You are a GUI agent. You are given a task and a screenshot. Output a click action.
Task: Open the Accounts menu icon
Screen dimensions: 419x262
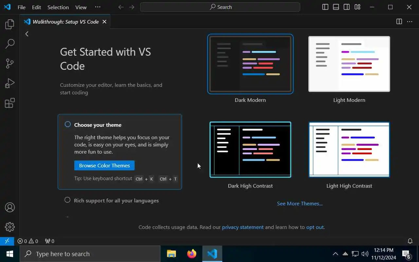pos(10,207)
